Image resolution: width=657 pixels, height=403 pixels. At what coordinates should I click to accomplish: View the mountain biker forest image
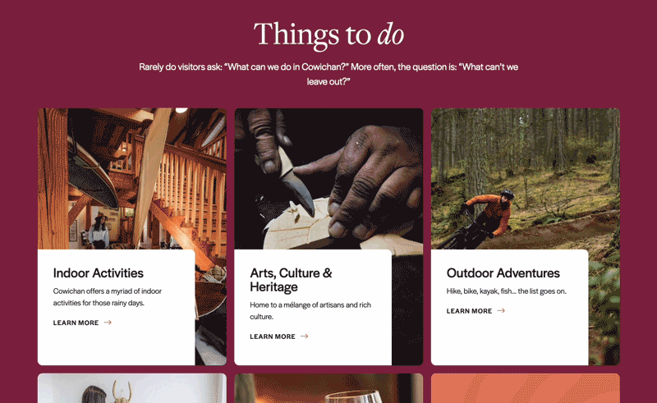526,179
